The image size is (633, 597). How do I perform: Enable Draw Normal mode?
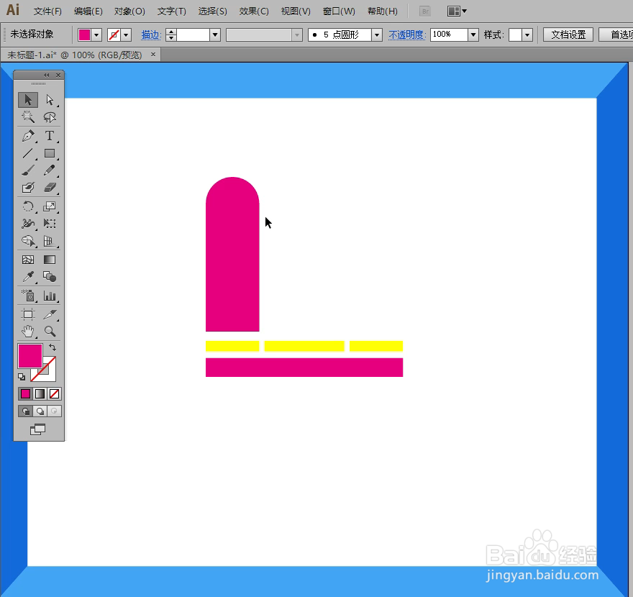25,411
